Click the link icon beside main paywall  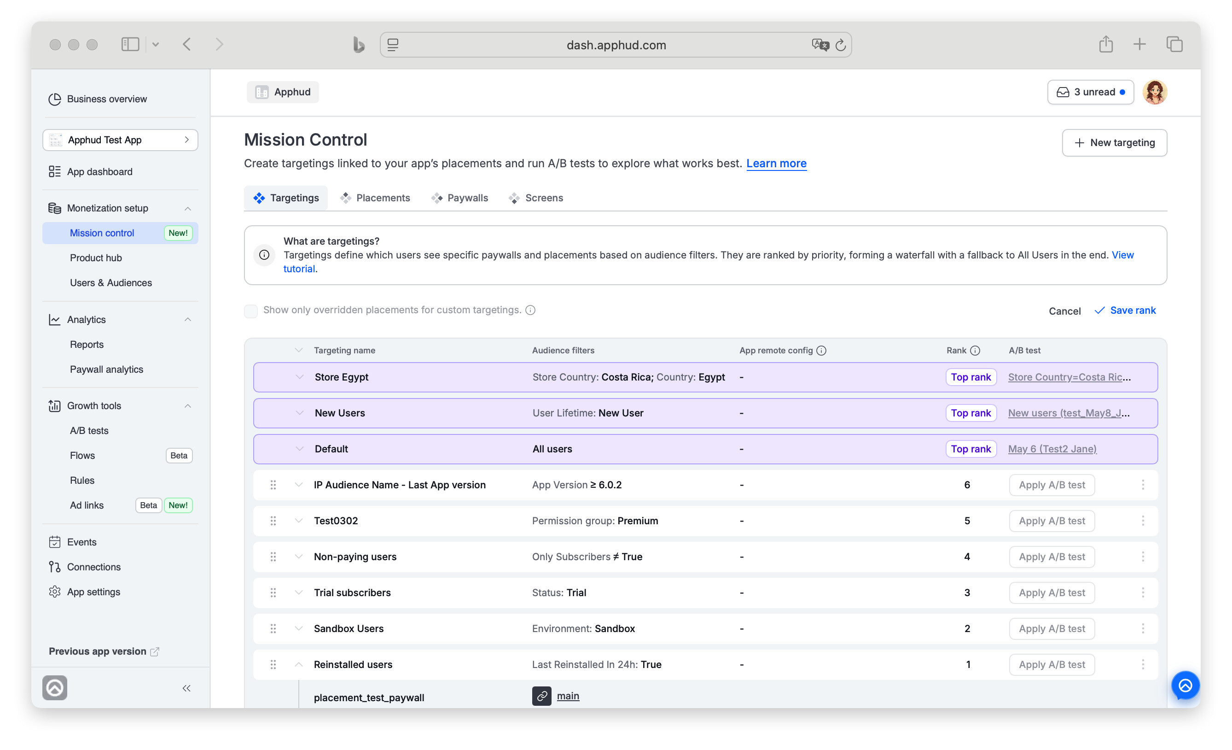click(x=541, y=696)
